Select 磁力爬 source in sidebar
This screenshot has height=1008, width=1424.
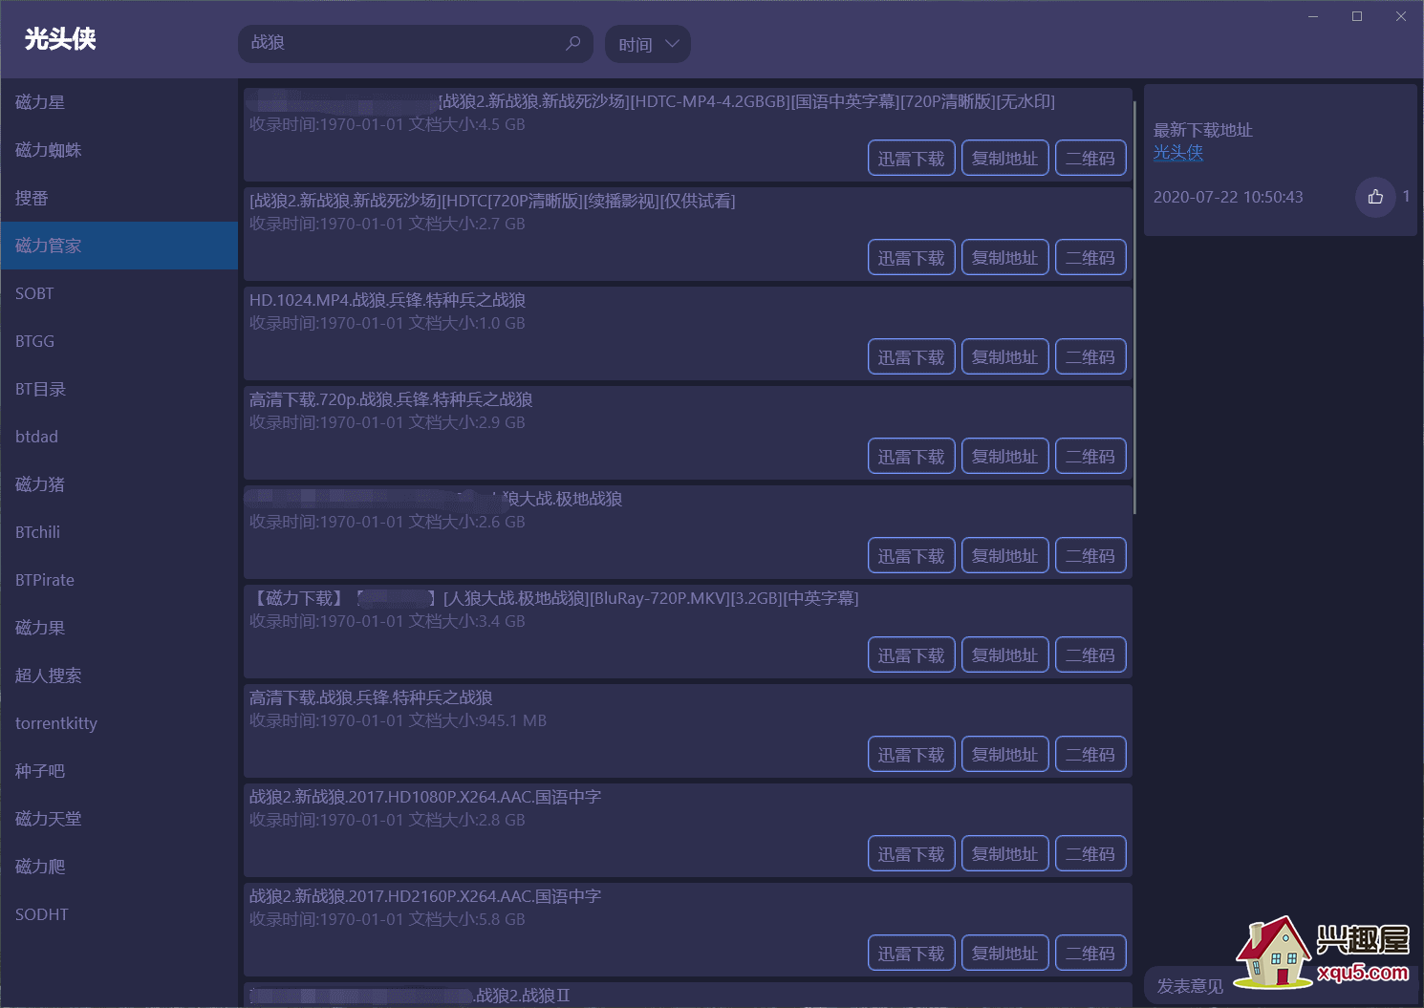coord(119,867)
